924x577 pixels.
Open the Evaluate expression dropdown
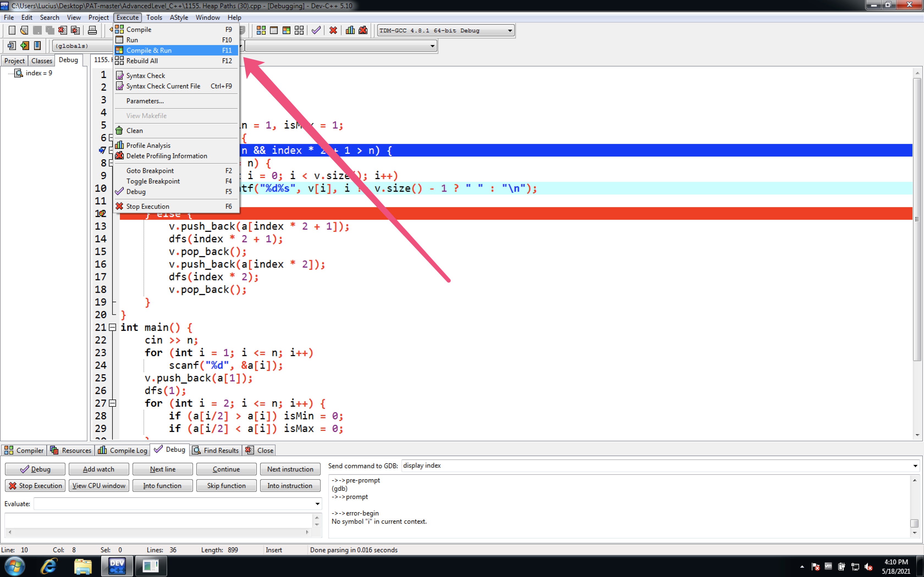pyautogui.click(x=317, y=504)
